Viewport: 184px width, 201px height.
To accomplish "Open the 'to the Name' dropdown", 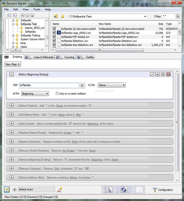I will pos(112,85).
